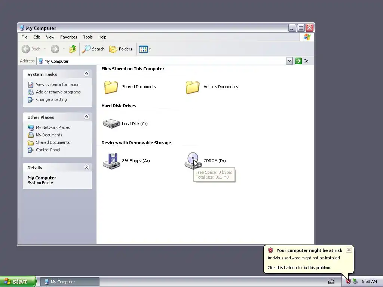Select the Admin's Documents folder icon
Viewport: 383px width, 287px height.
(193, 87)
